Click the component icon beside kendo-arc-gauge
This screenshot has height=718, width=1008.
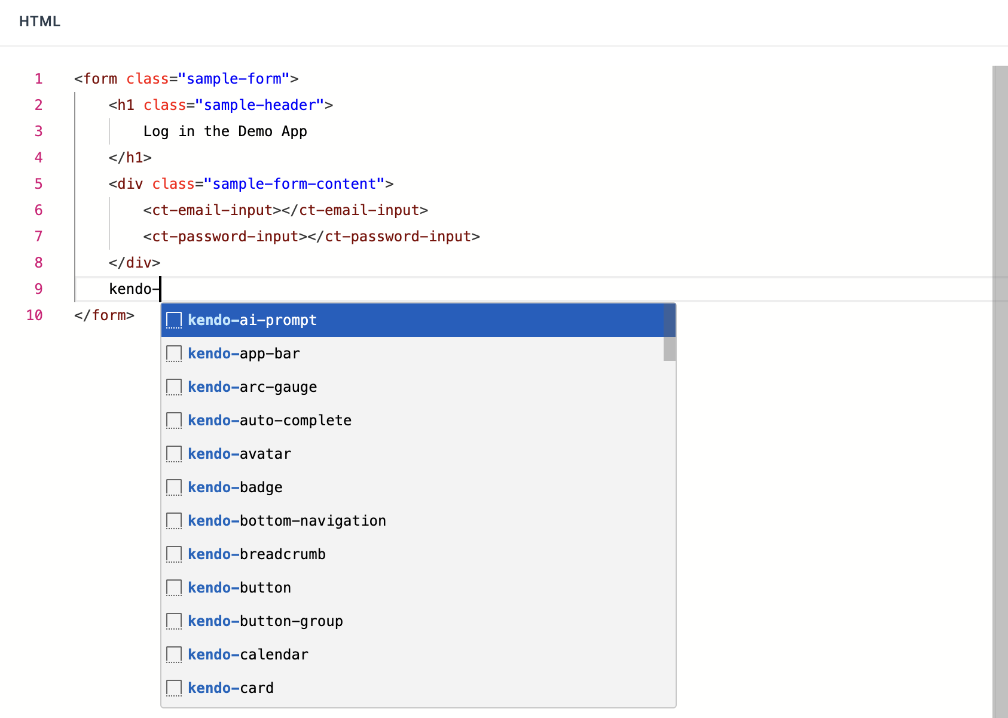pos(173,387)
